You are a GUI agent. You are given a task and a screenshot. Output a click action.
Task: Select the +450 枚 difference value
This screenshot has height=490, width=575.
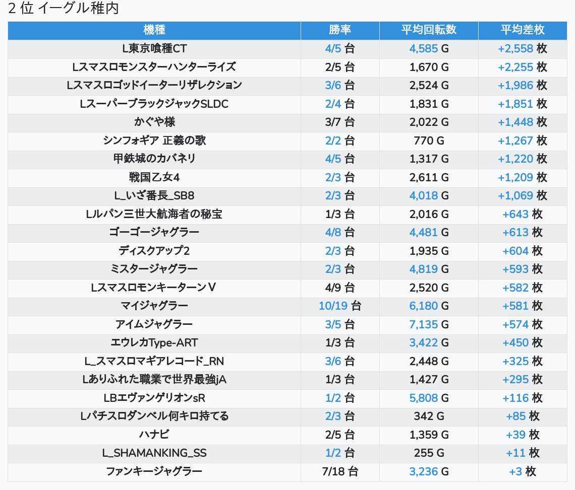(x=523, y=343)
